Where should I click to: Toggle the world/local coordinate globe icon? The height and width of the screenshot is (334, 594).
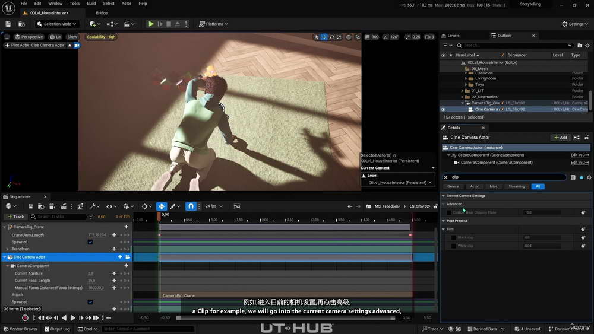[349, 37]
